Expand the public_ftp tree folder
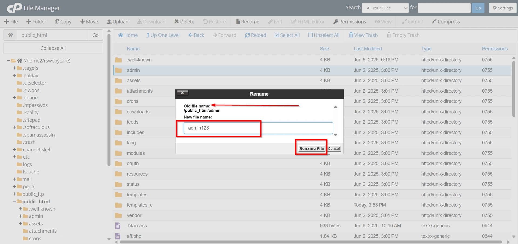The height and width of the screenshot is (244, 518). click(14, 194)
